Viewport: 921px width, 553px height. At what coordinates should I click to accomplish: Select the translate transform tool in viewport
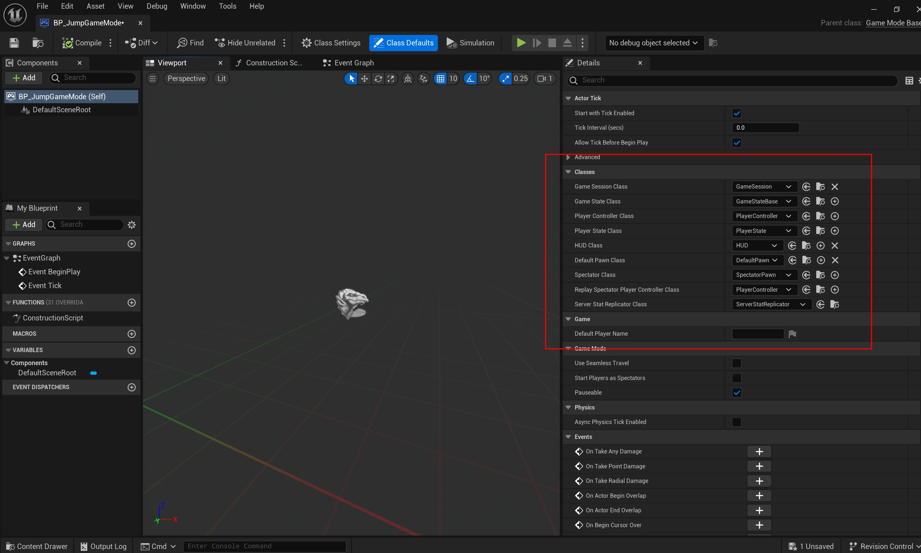tap(364, 78)
